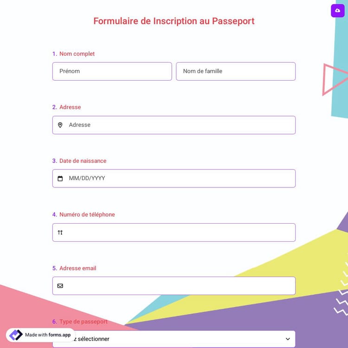Screen dimensions: 348x348
Task: Click into the Adresse text field
Action: (179, 125)
